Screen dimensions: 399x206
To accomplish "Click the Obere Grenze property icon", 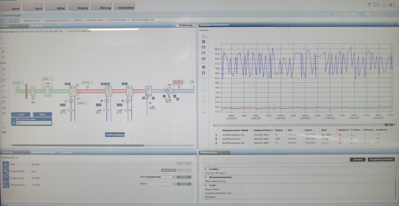I will point(5,178).
